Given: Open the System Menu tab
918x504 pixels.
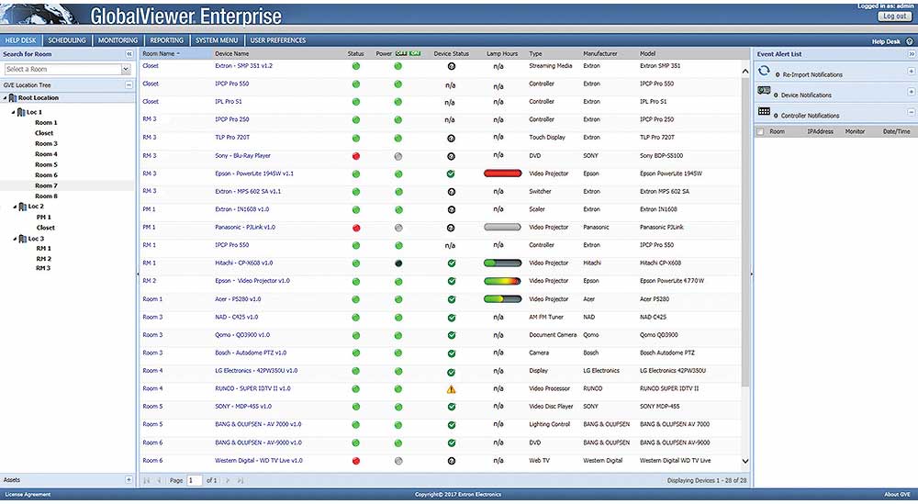Looking at the screenshot, I should pos(217,40).
